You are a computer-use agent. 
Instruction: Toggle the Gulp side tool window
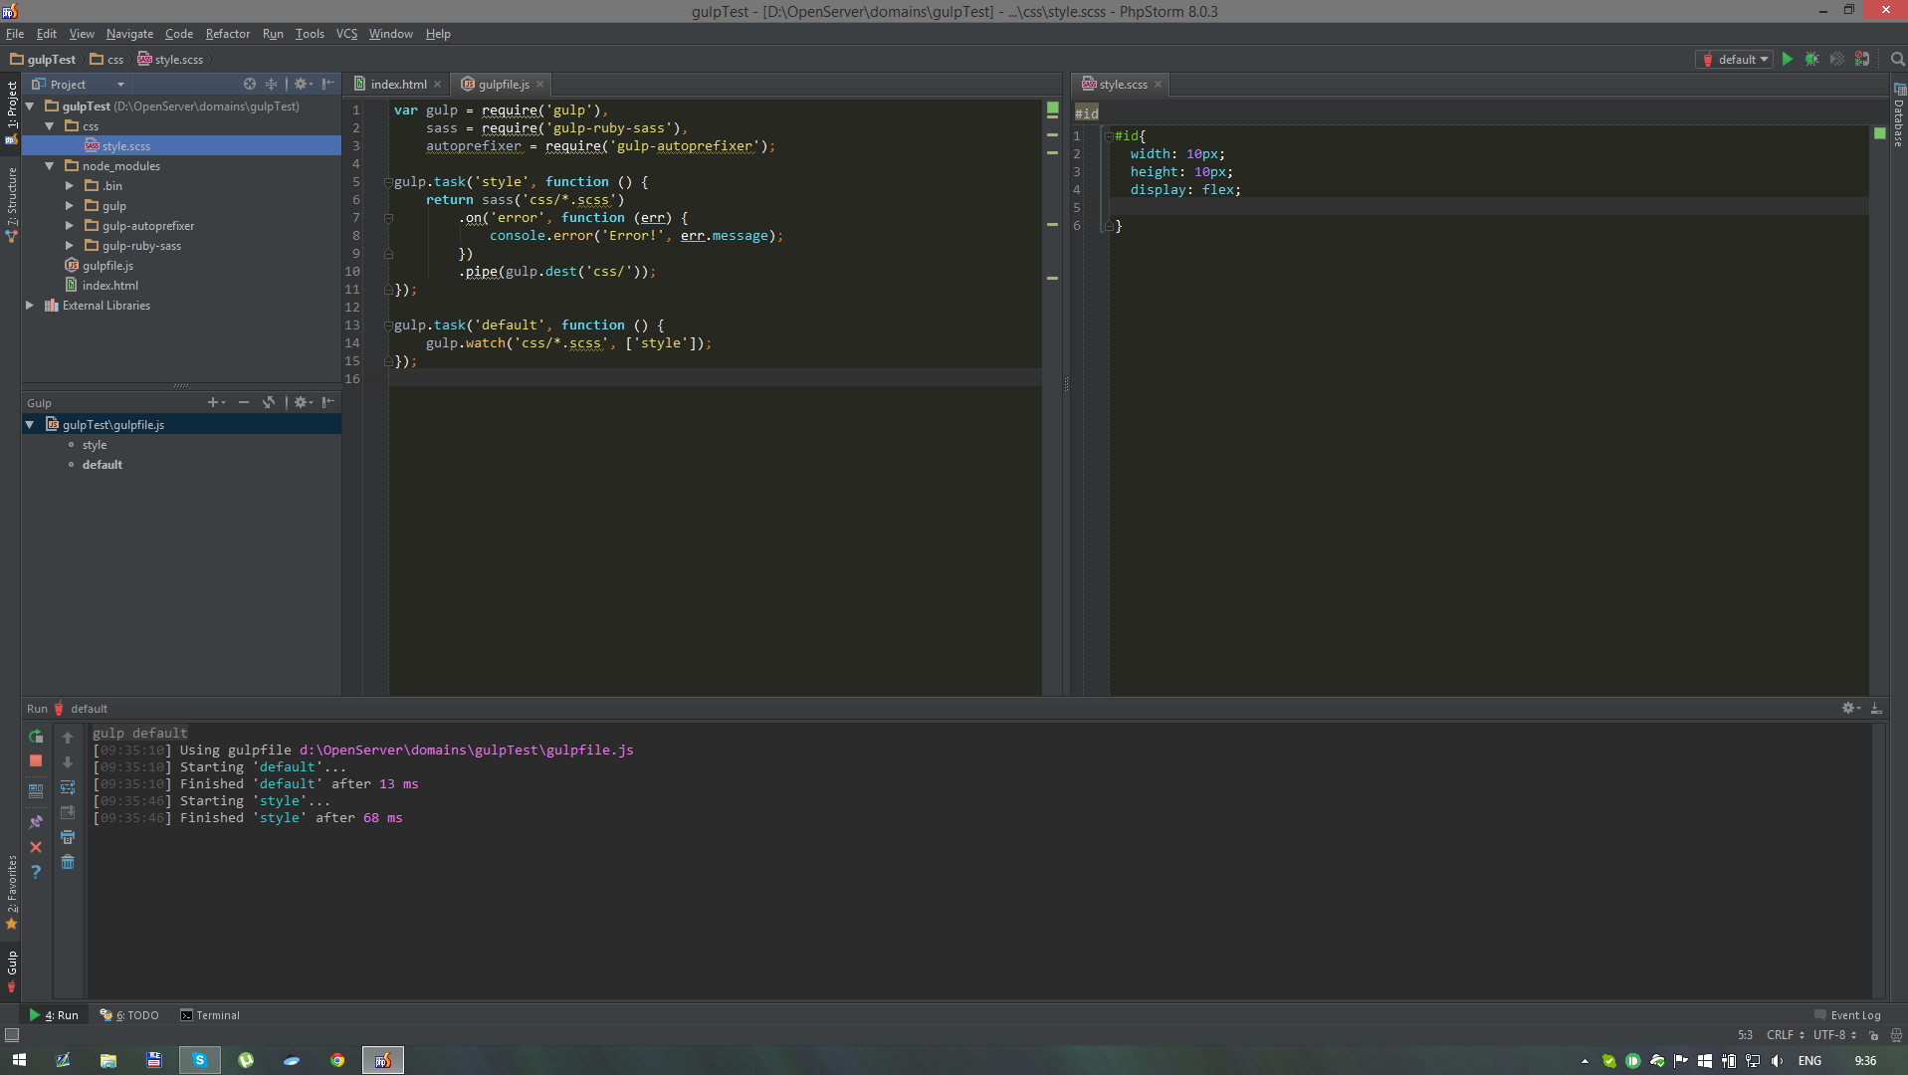[11, 971]
